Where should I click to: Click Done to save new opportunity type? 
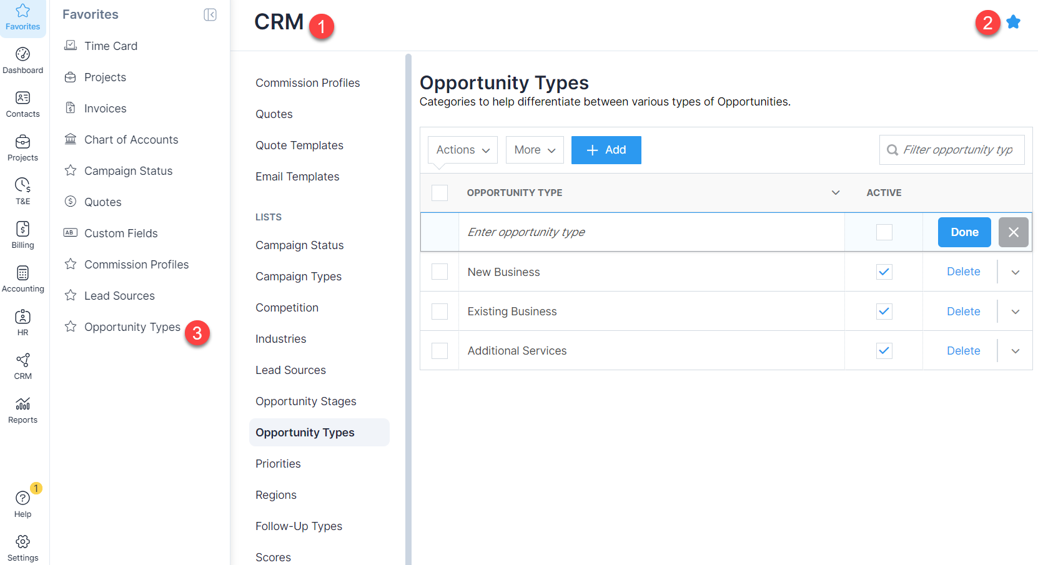(964, 232)
